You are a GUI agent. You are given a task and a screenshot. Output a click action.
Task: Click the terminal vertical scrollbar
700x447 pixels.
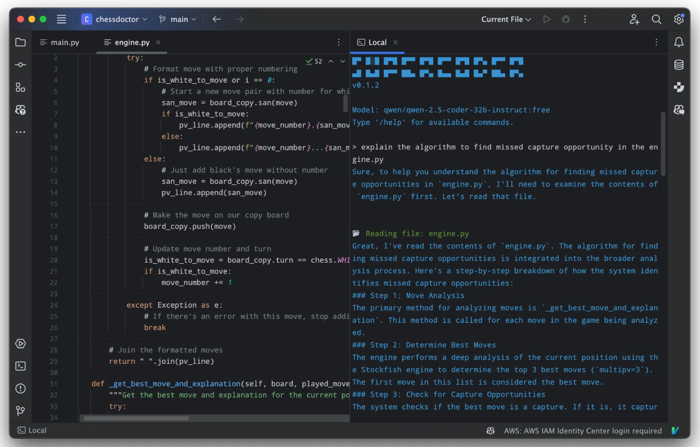(663, 144)
